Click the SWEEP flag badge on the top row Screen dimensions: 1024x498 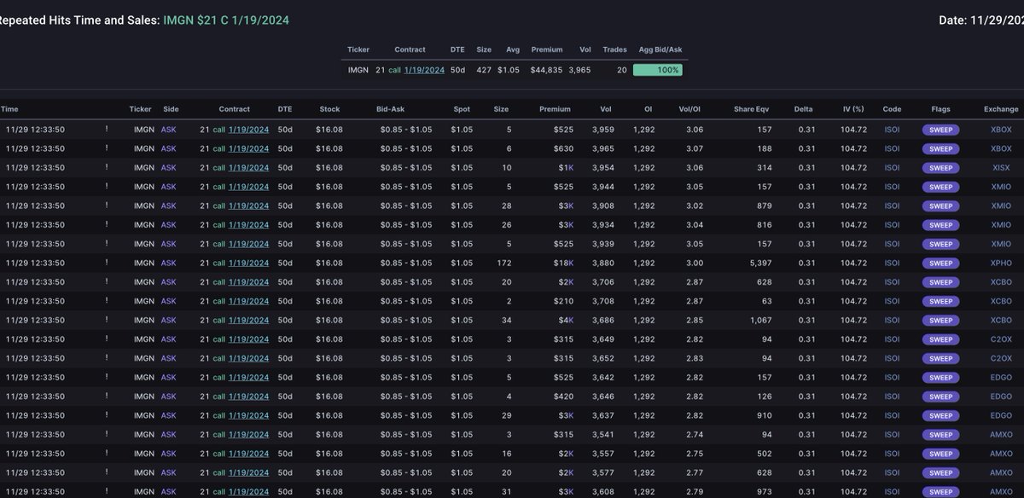pyautogui.click(x=940, y=129)
